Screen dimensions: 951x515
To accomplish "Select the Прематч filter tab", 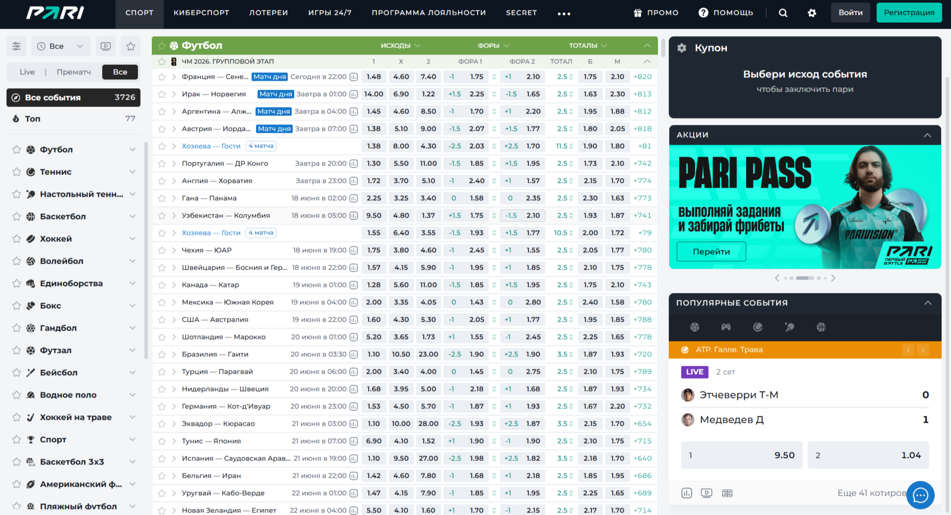I will (73, 72).
